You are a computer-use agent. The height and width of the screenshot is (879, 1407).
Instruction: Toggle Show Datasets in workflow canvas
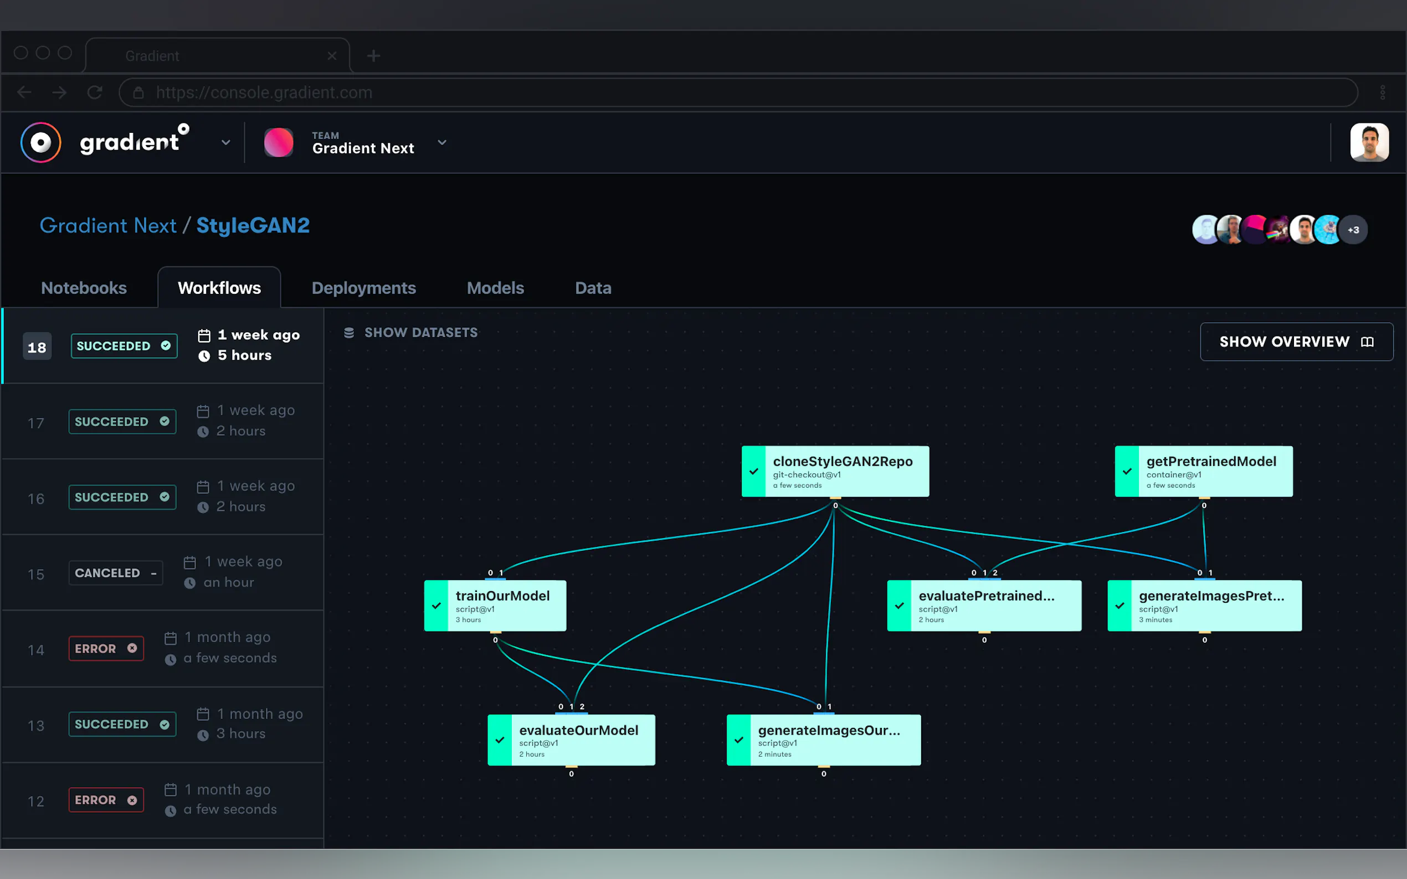[420, 333]
